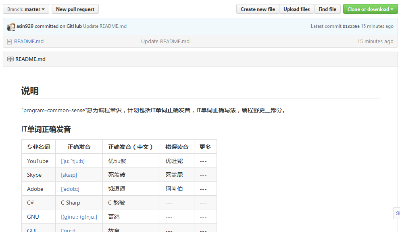400x232 pixels.
Task: Click the Upload files button
Action: (297, 9)
